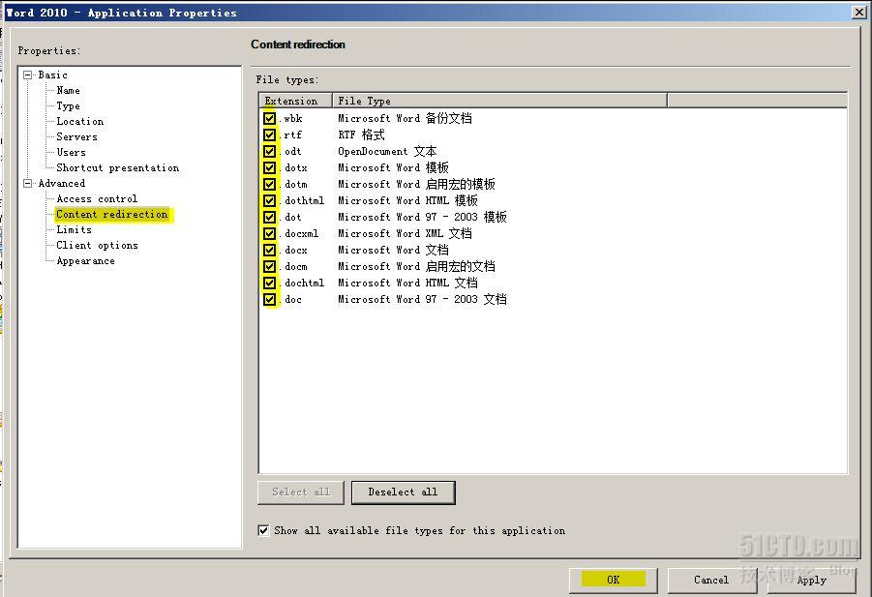
Task: Open the Servers properties page
Action: click(x=76, y=136)
